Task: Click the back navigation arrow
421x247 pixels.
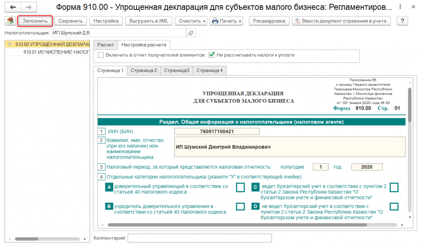Action: coord(13,7)
